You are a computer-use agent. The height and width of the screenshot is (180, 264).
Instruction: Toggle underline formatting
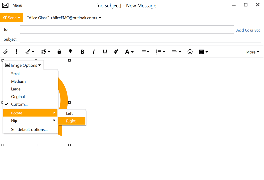pos(105,52)
